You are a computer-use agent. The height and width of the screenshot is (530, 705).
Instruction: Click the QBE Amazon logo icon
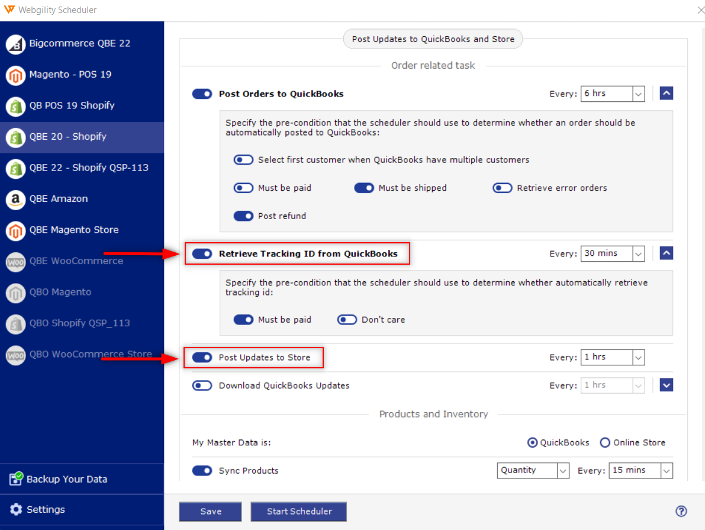[16, 200]
